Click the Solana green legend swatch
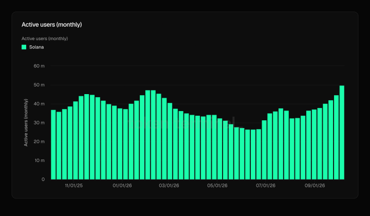 coord(24,47)
